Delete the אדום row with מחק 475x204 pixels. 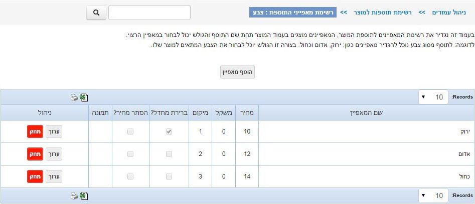(35, 154)
